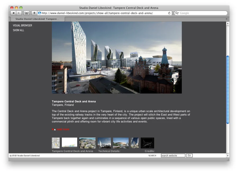Image resolution: width=238 pixels, height=173 pixels.
Task: Click the site globe icon in the address bar
Action: point(40,13)
